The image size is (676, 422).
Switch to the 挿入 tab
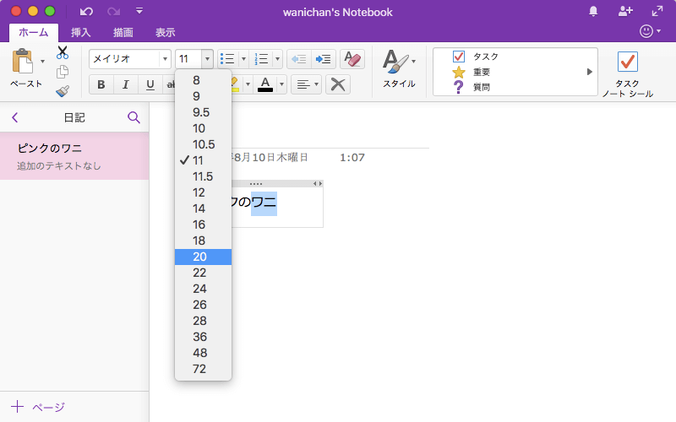pyautogui.click(x=80, y=32)
